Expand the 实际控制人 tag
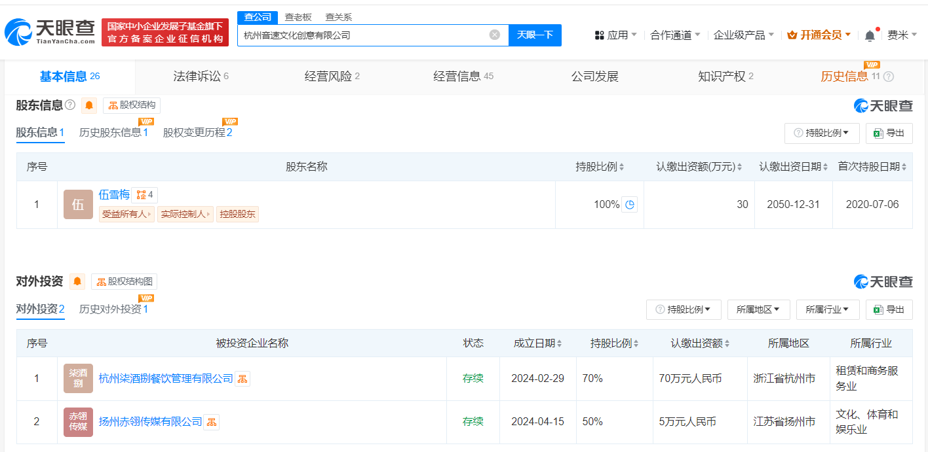Image resolution: width=928 pixels, height=452 pixels. tap(185, 214)
